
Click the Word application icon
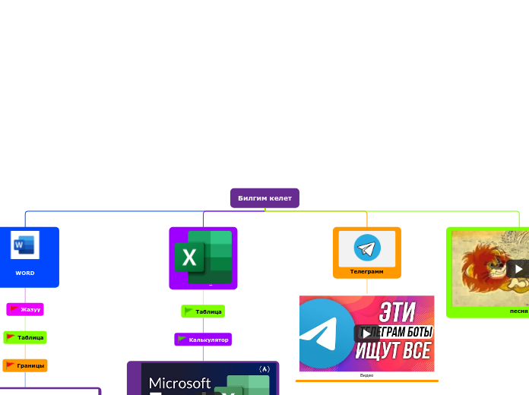pos(25,245)
